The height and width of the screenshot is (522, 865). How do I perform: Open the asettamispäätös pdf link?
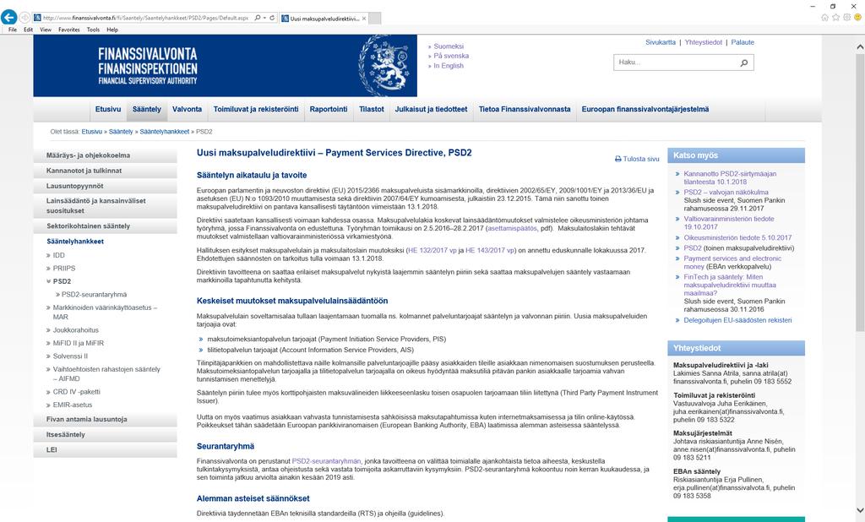(513, 228)
